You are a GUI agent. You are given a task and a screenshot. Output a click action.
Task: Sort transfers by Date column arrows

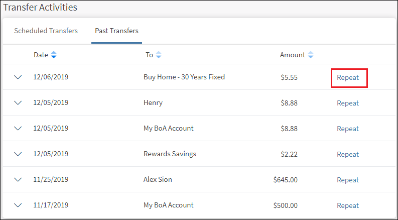pyautogui.click(x=54, y=55)
